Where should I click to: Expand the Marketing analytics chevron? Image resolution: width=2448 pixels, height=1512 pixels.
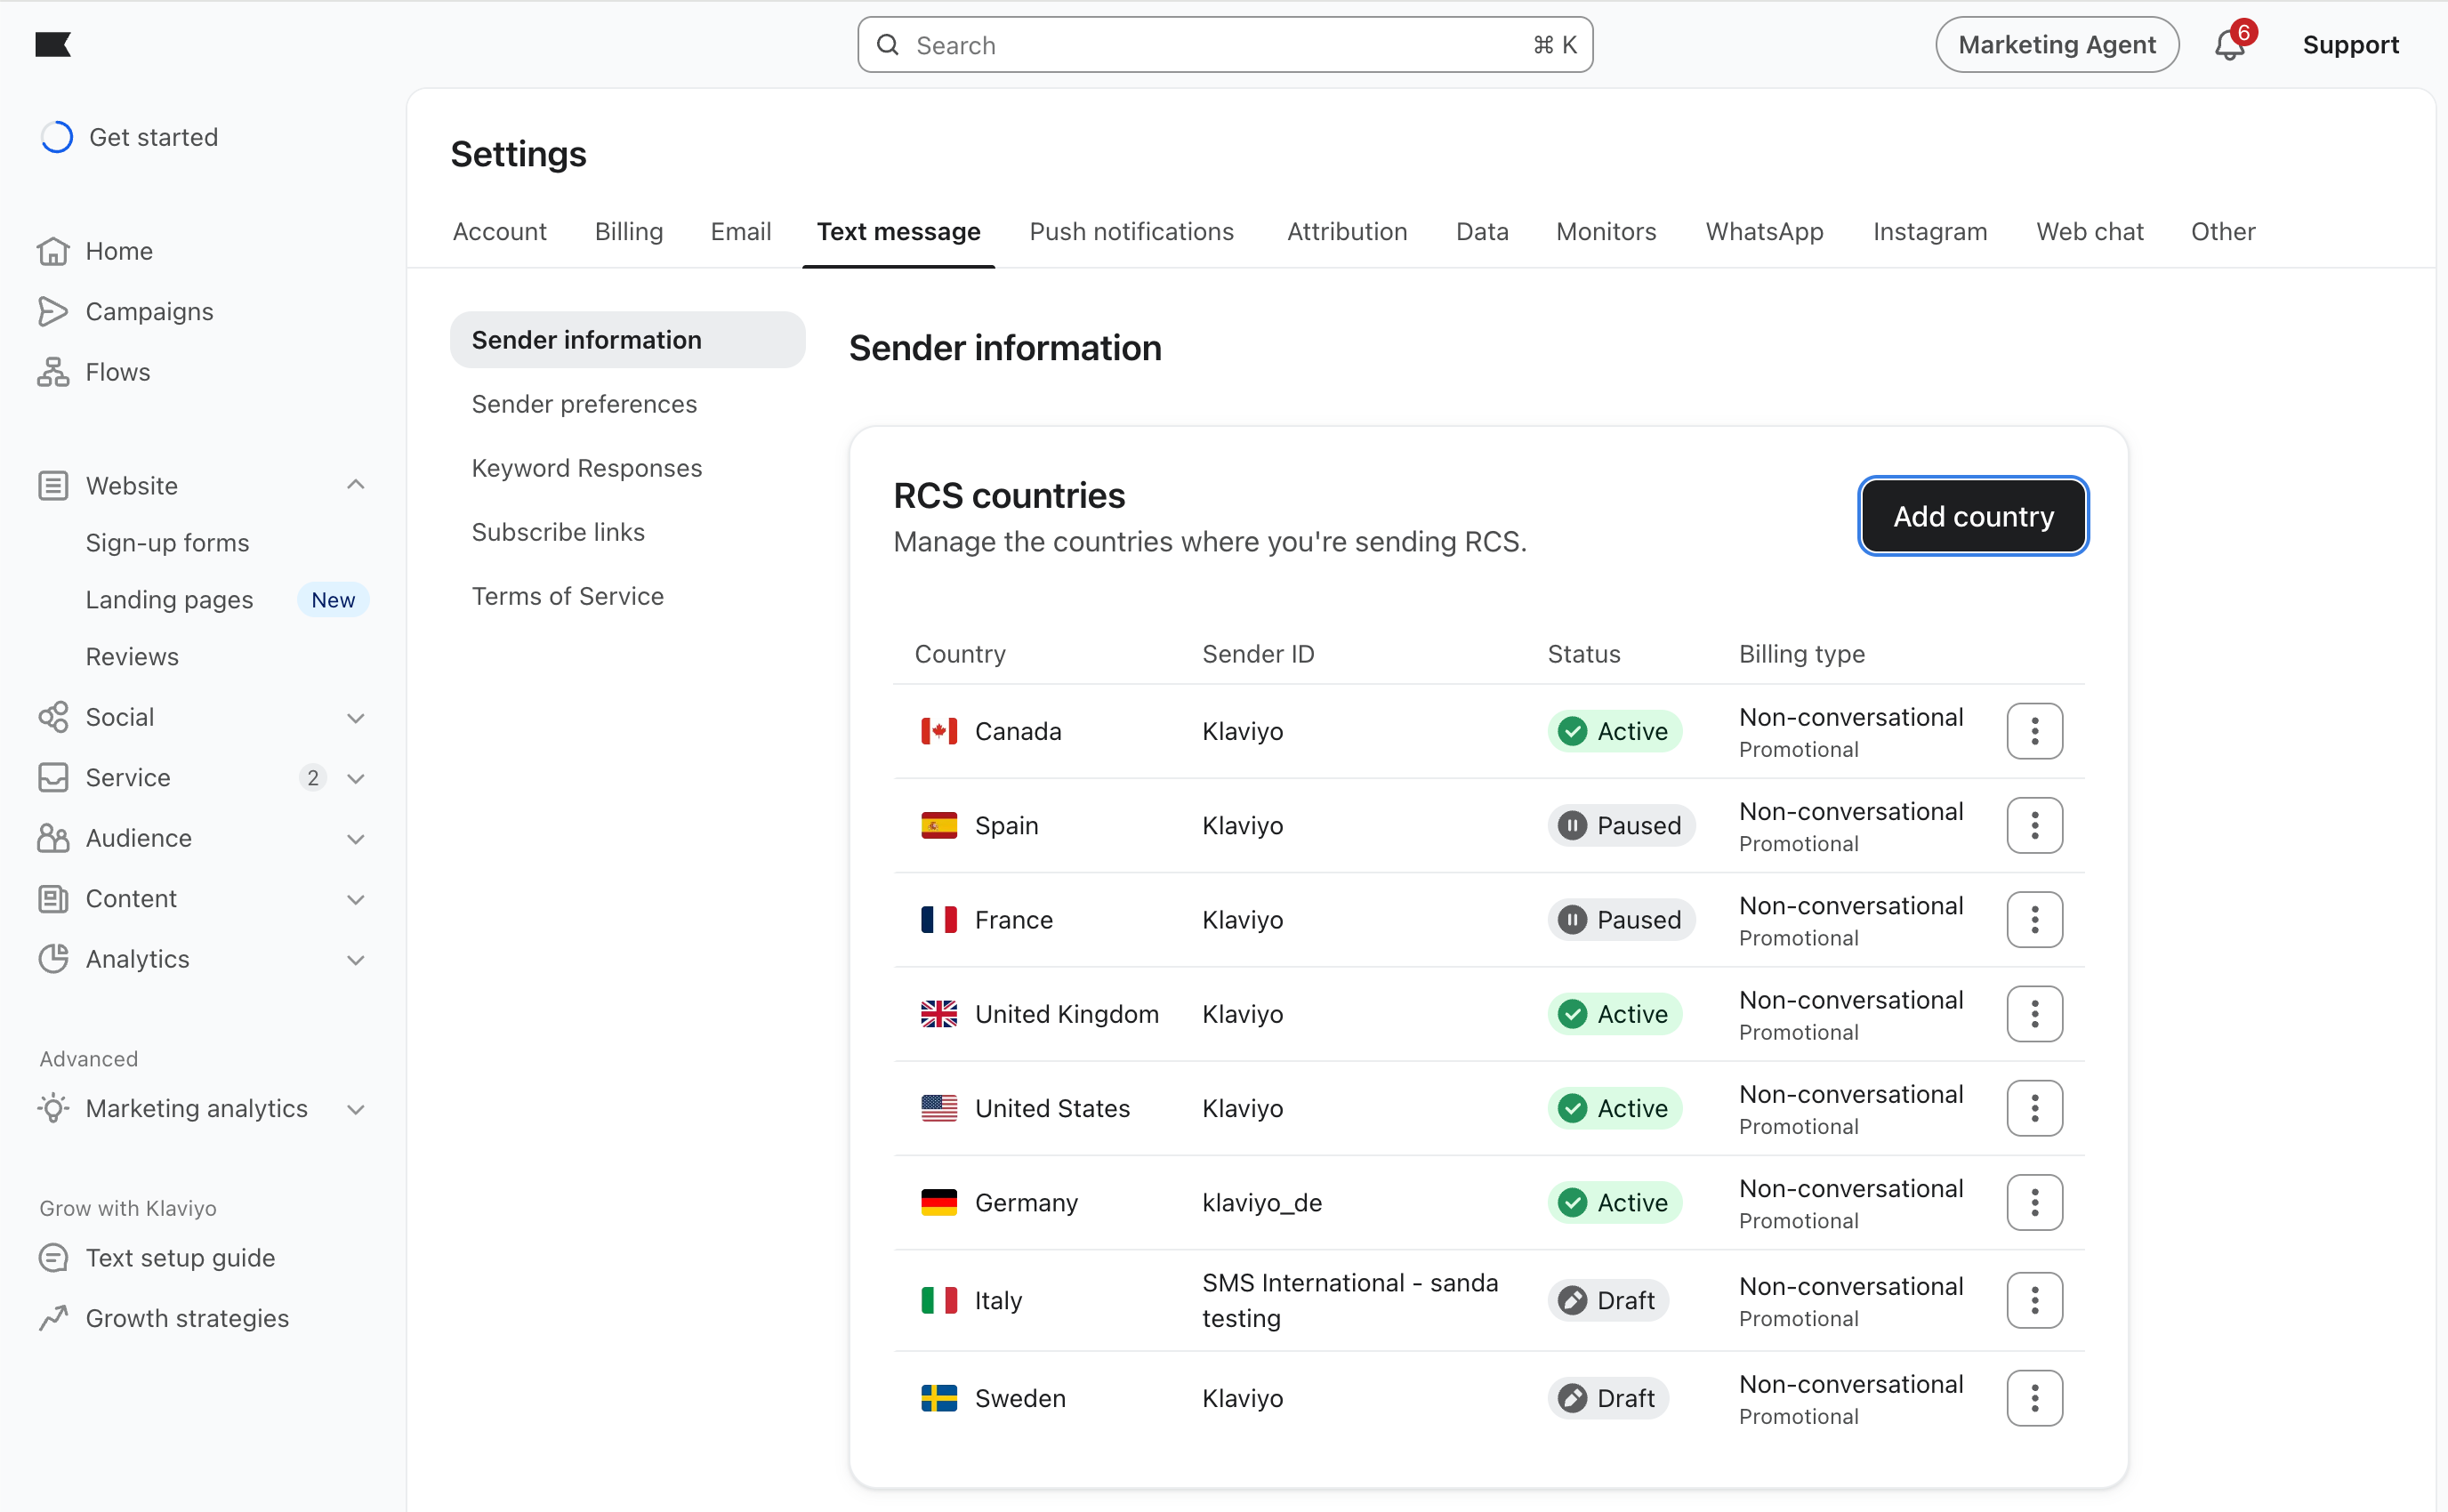point(355,1109)
